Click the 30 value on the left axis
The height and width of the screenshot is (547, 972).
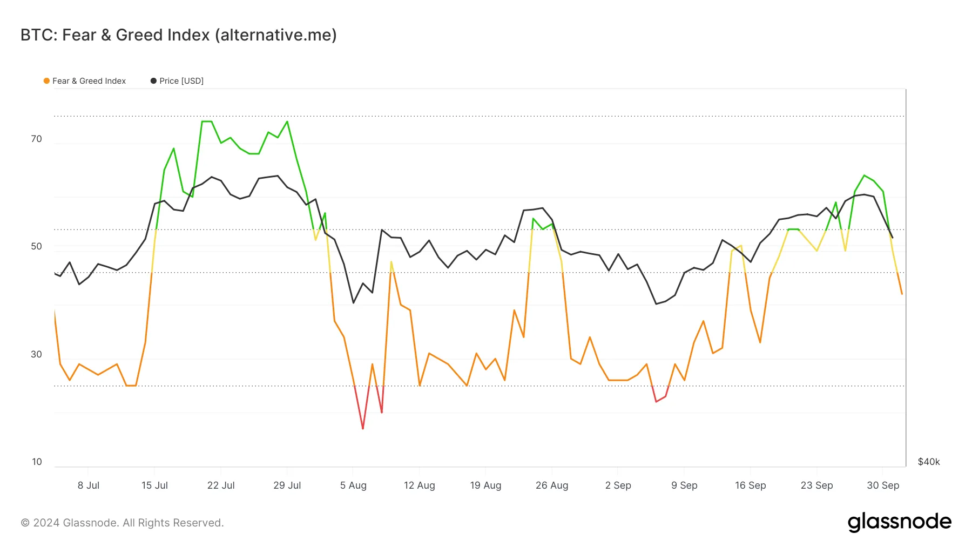(36, 354)
